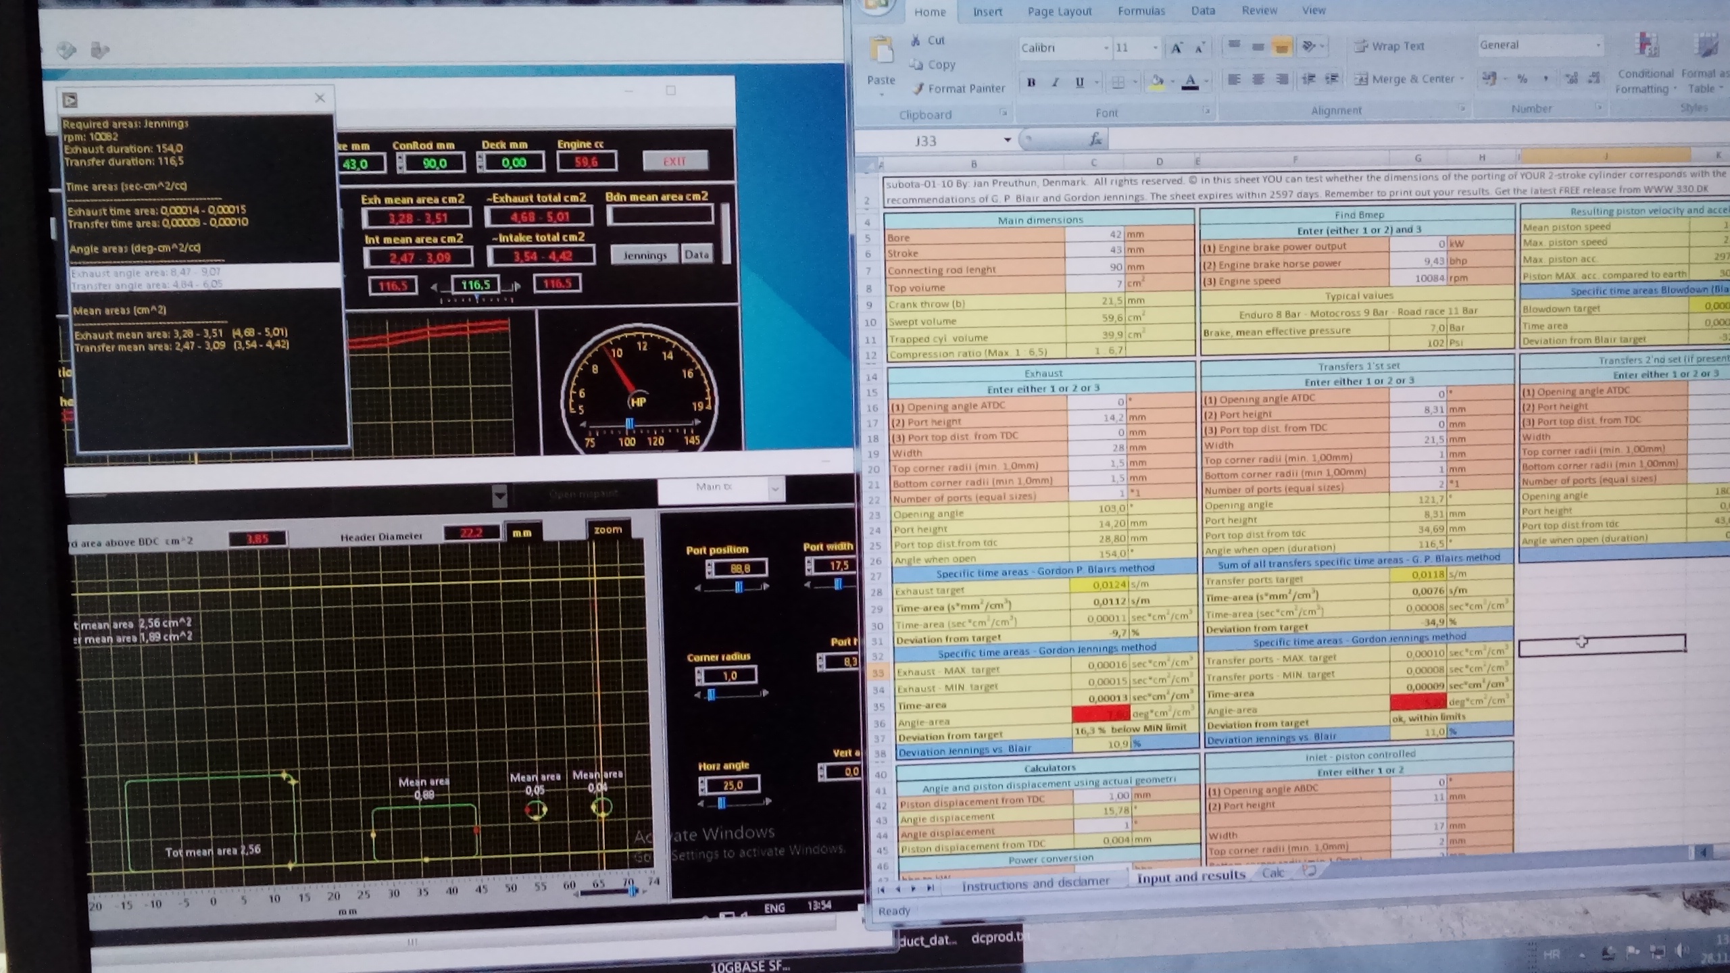Click the Decrease Indent icon

coord(1308,79)
